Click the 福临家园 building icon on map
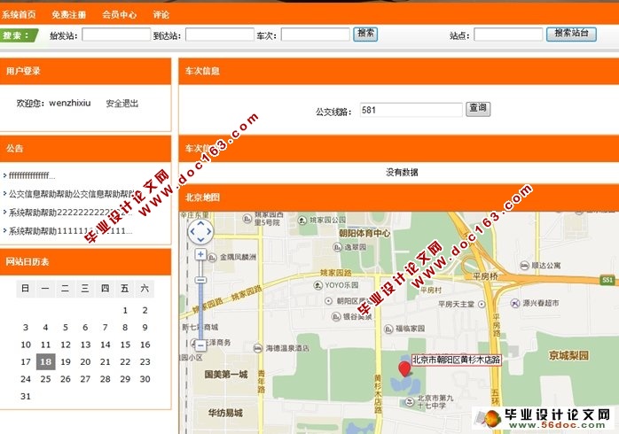The width and height of the screenshot is (619, 434). (x=388, y=329)
